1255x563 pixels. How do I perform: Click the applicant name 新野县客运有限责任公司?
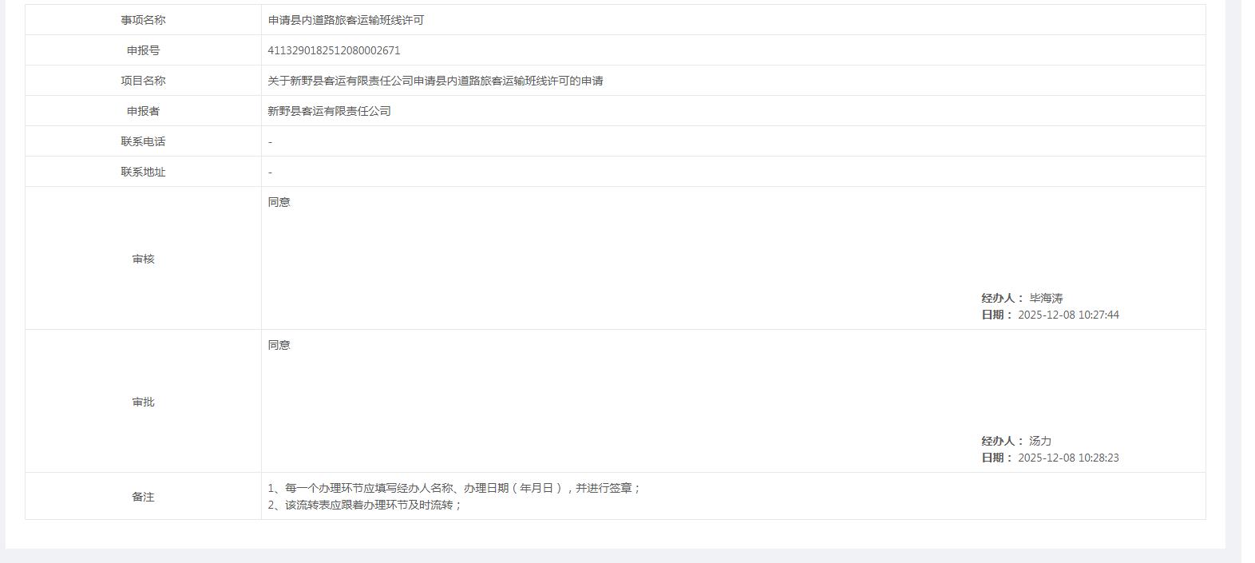click(x=329, y=111)
